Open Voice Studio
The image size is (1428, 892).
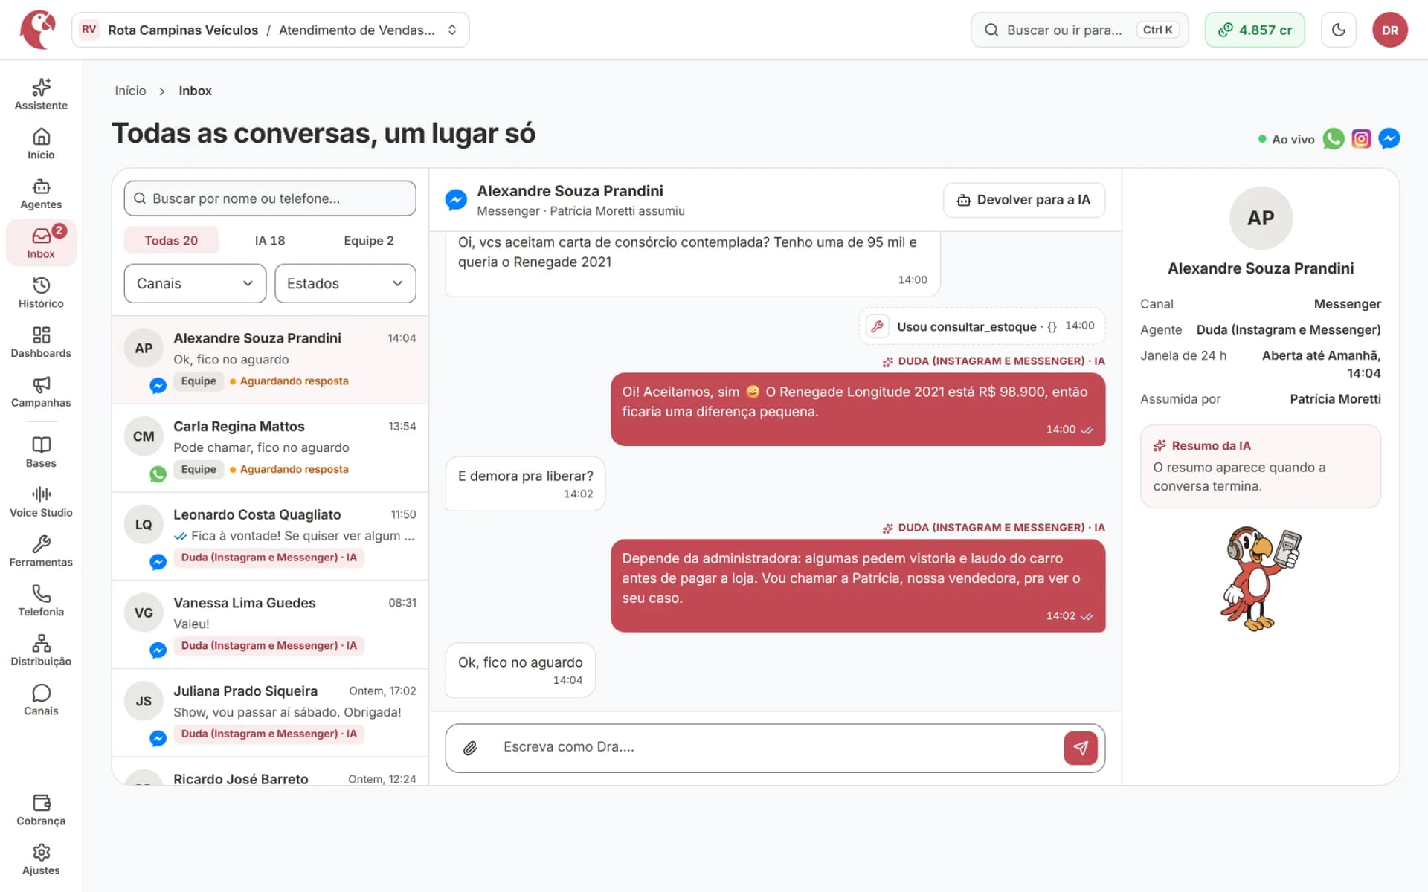41,502
